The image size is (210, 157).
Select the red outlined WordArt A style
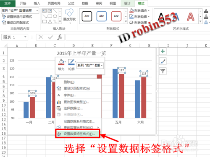tap(191, 17)
